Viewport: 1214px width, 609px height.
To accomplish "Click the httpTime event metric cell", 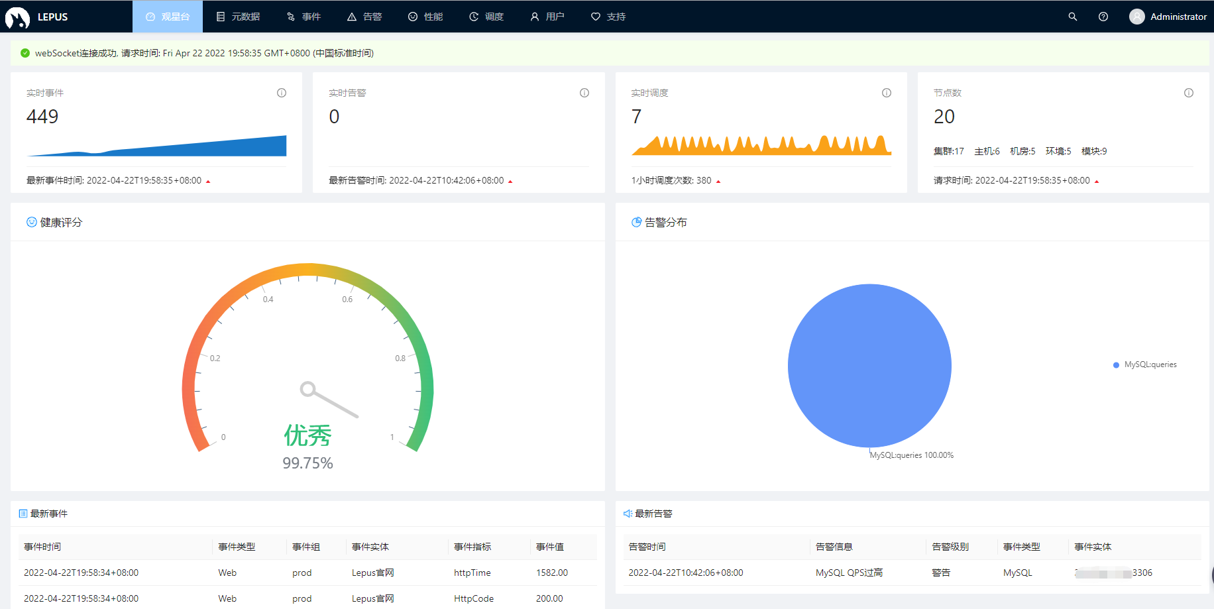I will (x=472, y=573).
